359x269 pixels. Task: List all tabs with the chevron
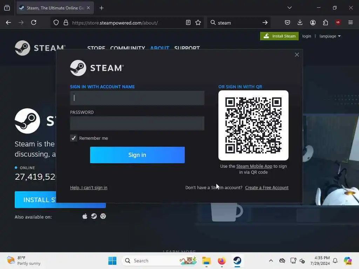tap(290, 8)
